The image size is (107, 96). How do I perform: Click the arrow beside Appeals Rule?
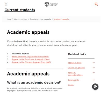click(94, 63)
